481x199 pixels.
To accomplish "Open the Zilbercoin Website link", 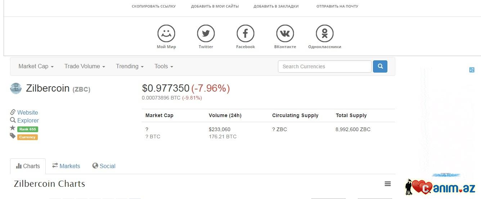I will coord(27,112).
